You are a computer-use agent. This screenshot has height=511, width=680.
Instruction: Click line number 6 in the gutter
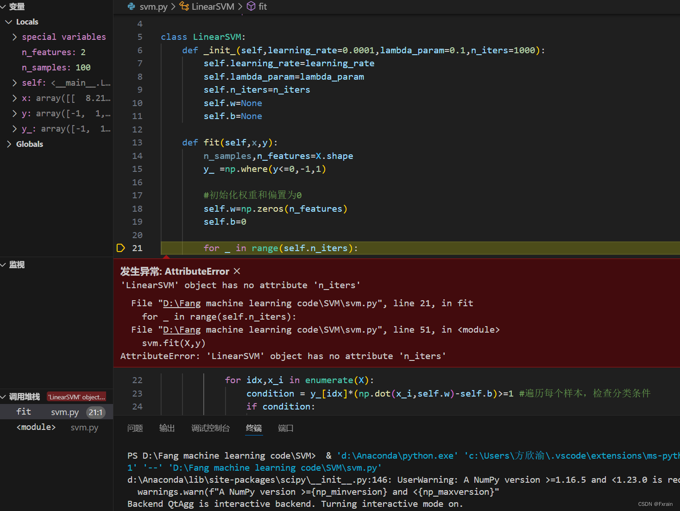(x=140, y=50)
